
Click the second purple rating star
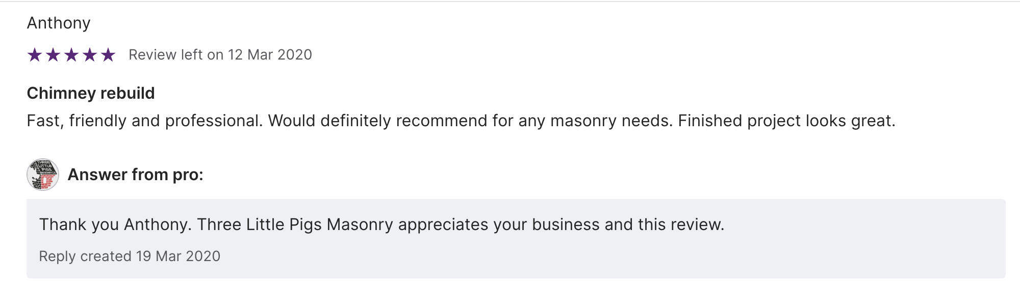pyautogui.click(x=53, y=55)
